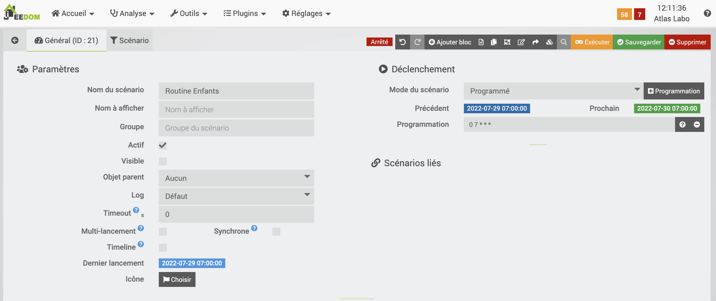Image resolution: width=716 pixels, height=301 pixels.
Task: Show Timeline help icon
Action: [141, 244]
